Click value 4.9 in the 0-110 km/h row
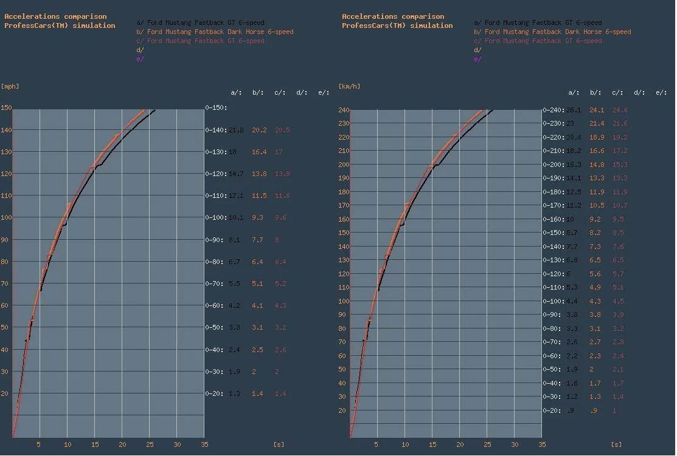 (x=595, y=287)
